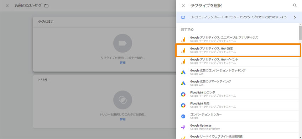Click trigger placeholder circle icon

(x=123, y=100)
